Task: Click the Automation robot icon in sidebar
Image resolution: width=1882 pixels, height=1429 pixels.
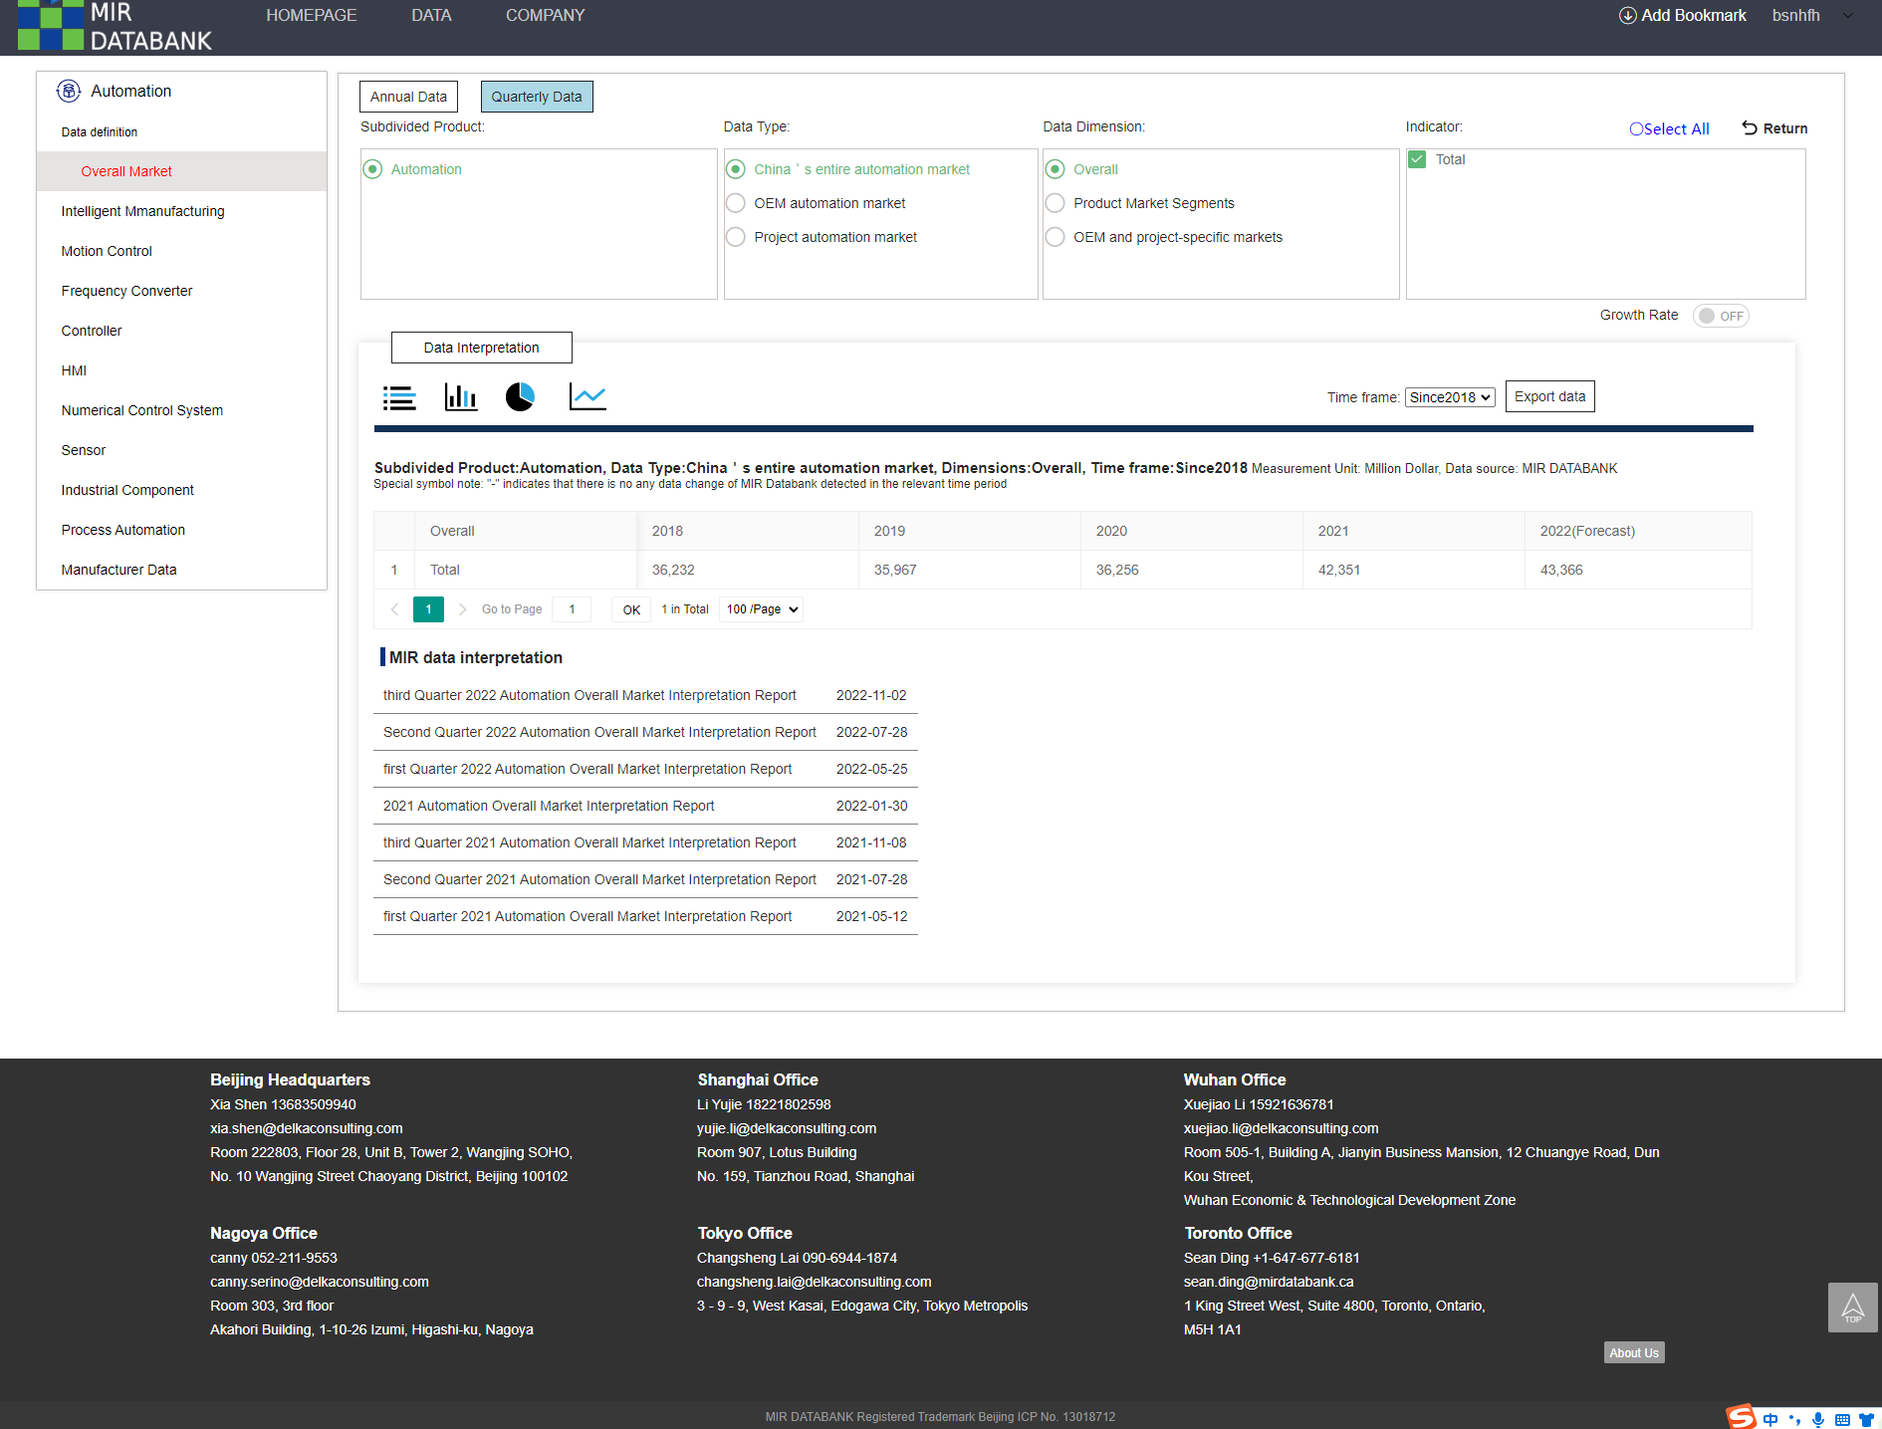Action: [x=68, y=91]
